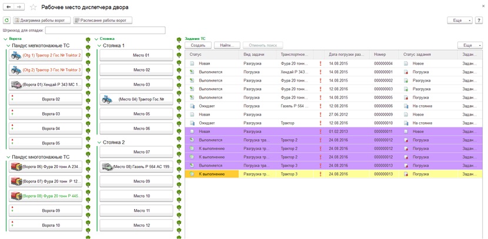This screenshot has width=488, height=239.
Task: Select the van icon at Ворота 01
Action: pyautogui.click(x=15, y=85)
